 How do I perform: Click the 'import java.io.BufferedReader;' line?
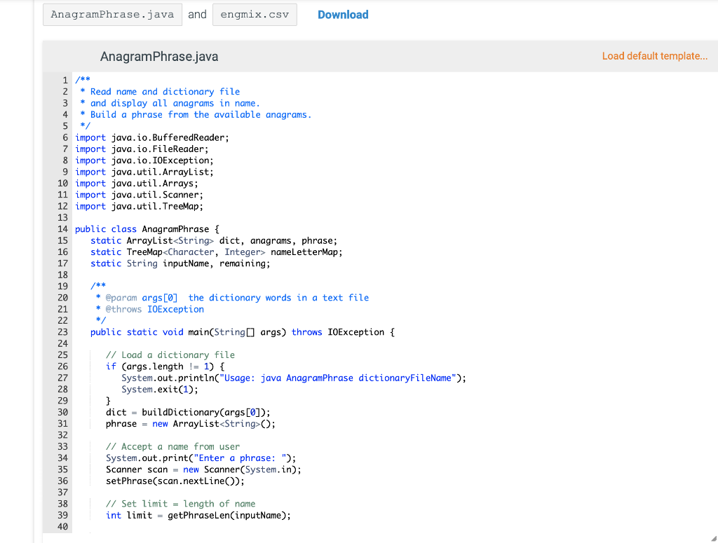152,138
